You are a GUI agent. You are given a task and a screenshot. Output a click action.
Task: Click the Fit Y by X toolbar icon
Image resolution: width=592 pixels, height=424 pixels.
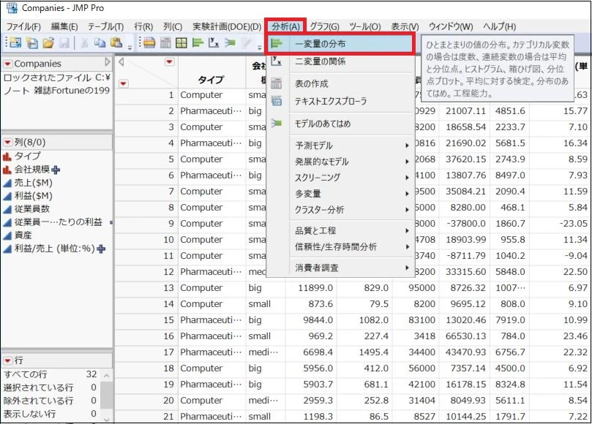[x=214, y=43]
